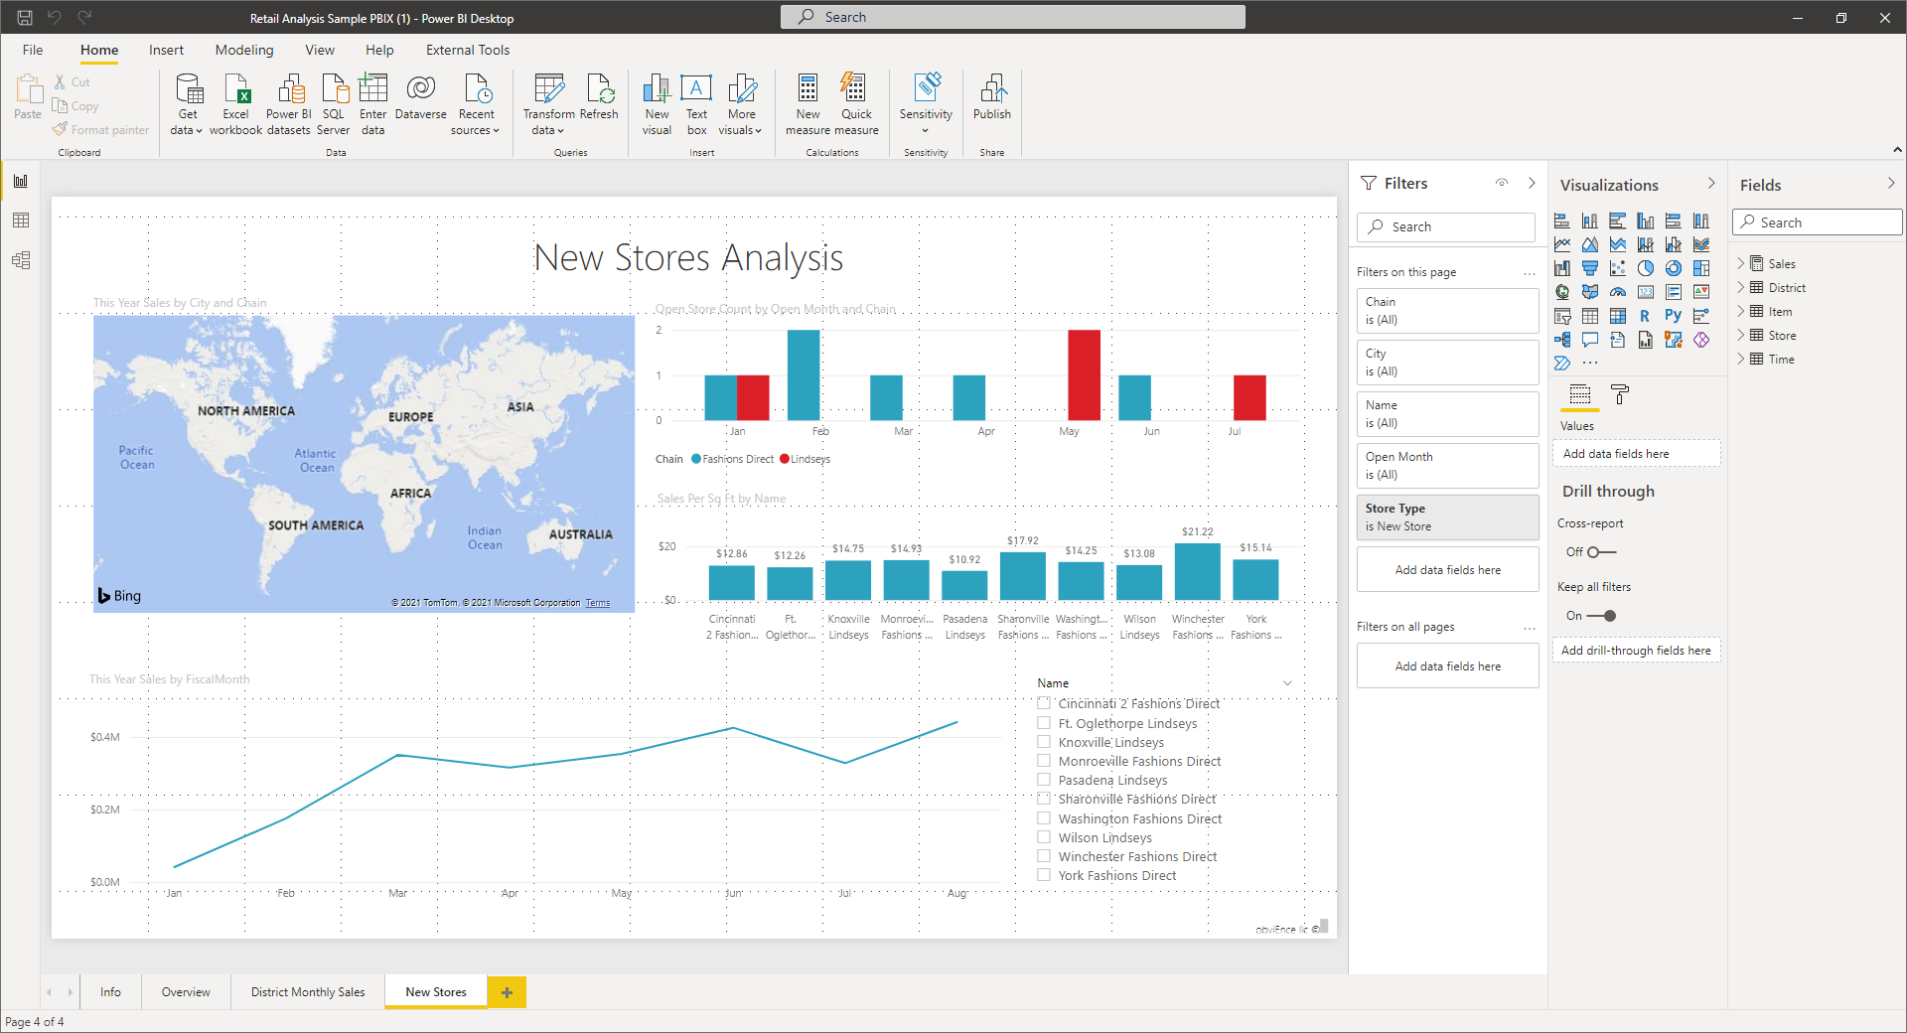Collapse the Visualizations pane
Viewport: 1907px width, 1033px height.
1711,183
